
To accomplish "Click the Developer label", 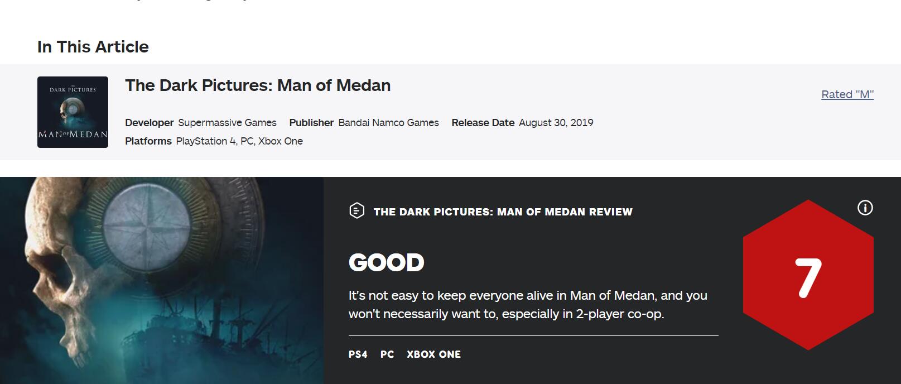I will (x=150, y=123).
